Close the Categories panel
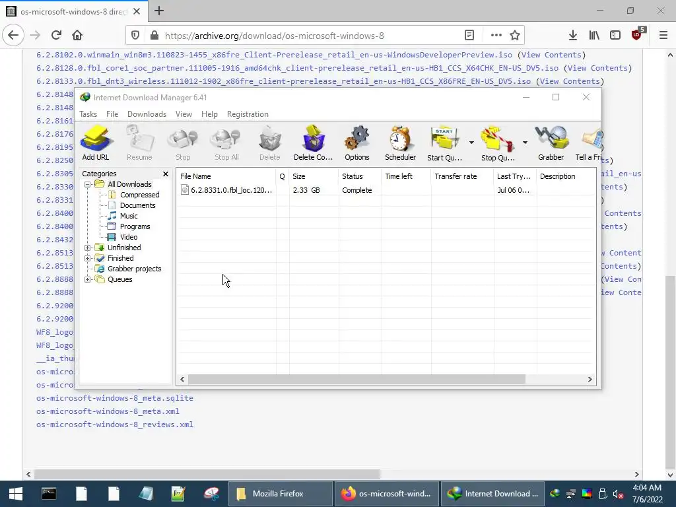 coord(166,174)
